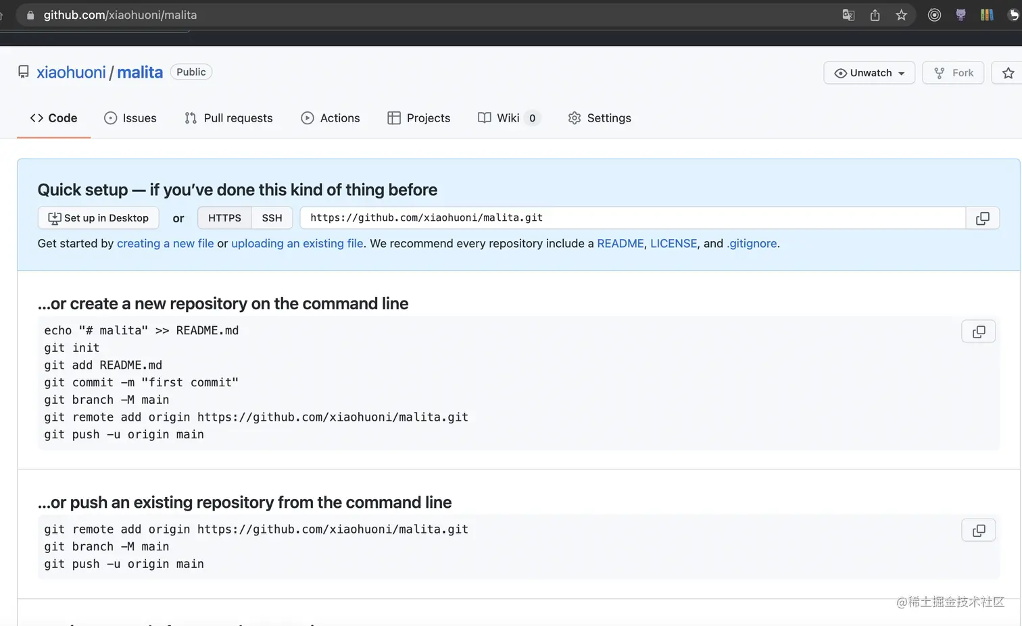Click the translate page icon in address bar
Screen dimensions: 1022x626
(x=848, y=15)
